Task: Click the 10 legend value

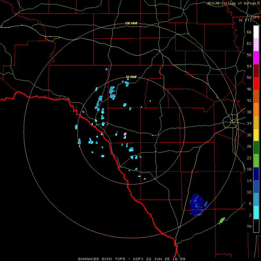Action: pos(249,192)
